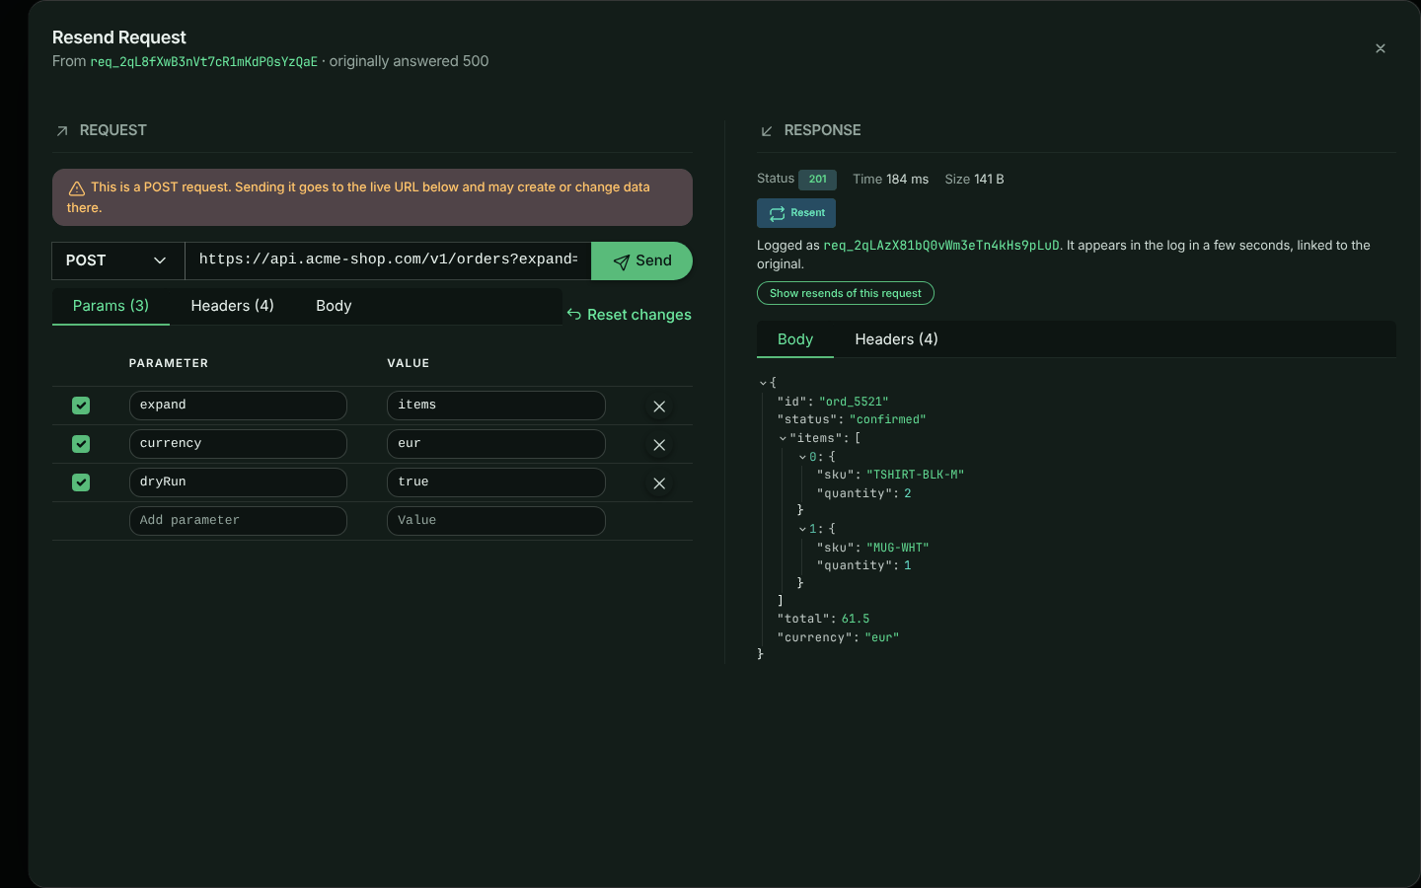The image size is (1421, 888).
Task: Click the "MUG-WHT" sku value
Action: 898,548
